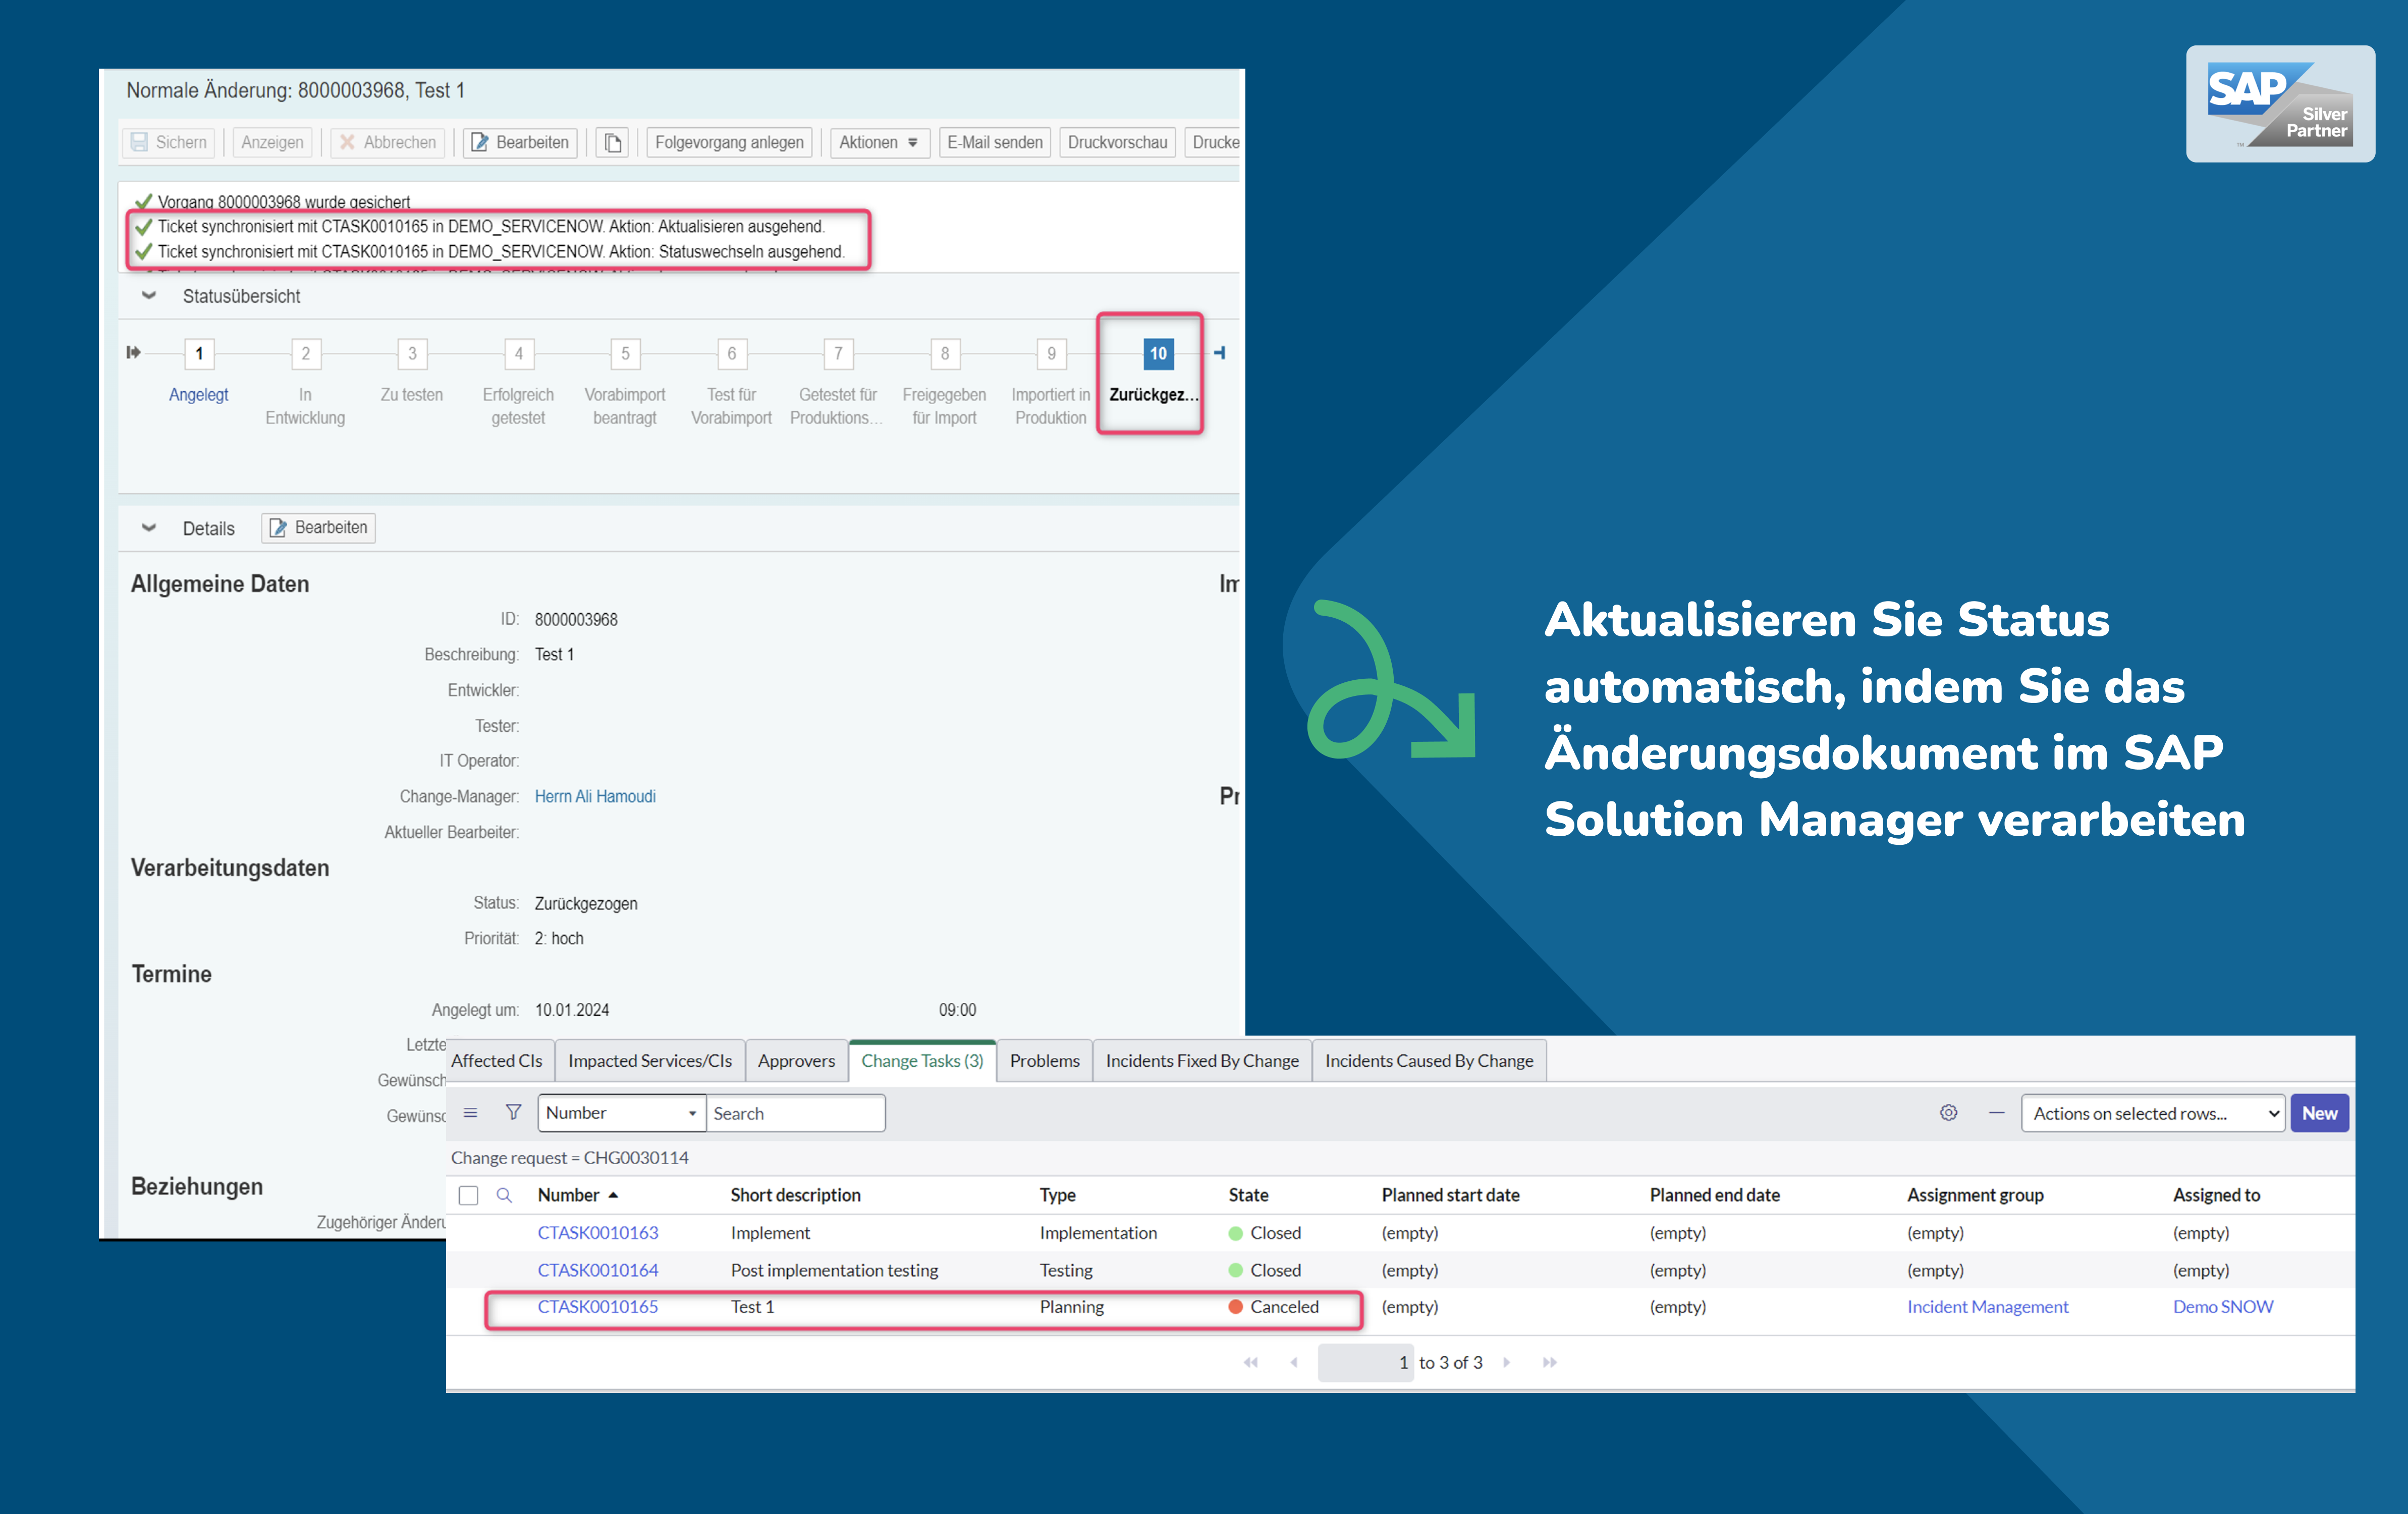The height and width of the screenshot is (1514, 2408).
Task: Open Herrn Ali Hamoudi link
Action: (x=595, y=796)
